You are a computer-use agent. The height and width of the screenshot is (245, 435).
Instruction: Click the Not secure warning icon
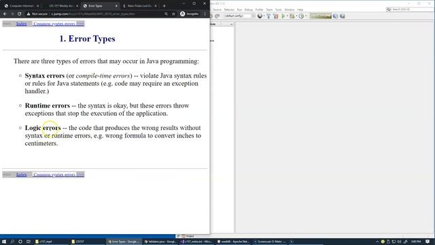click(29, 14)
